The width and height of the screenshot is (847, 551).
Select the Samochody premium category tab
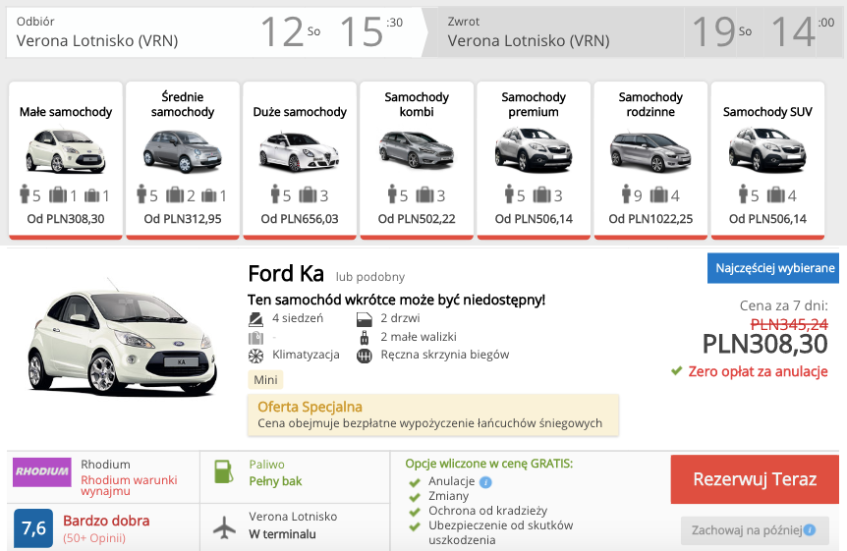point(534,160)
